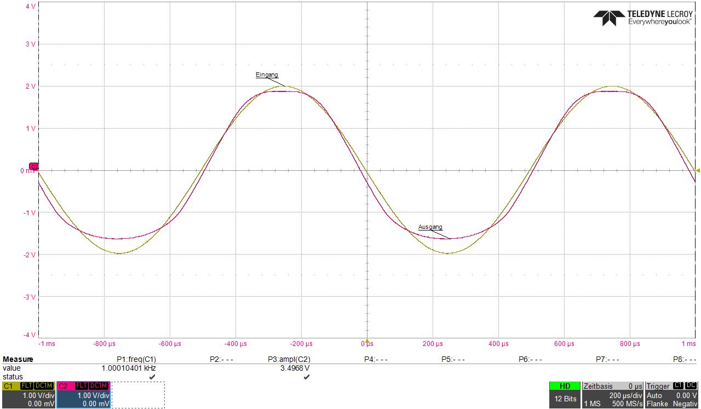
Task: Select measurement P3:ampl(C2)
Action: click(x=289, y=359)
